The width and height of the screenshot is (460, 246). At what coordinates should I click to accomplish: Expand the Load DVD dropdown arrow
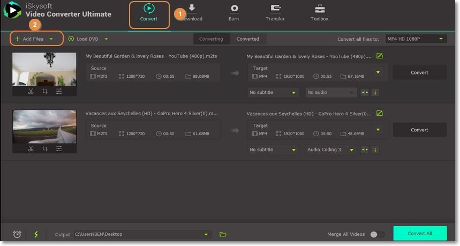[106, 39]
